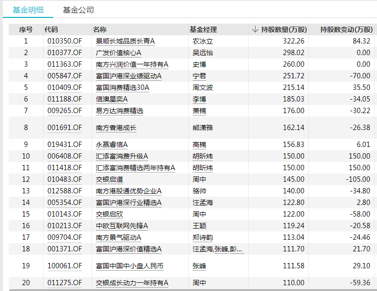377x291 pixels.
Task: Sort by 持股数变动(万股) column header
Action: pyautogui.click(x=346, y=29)
